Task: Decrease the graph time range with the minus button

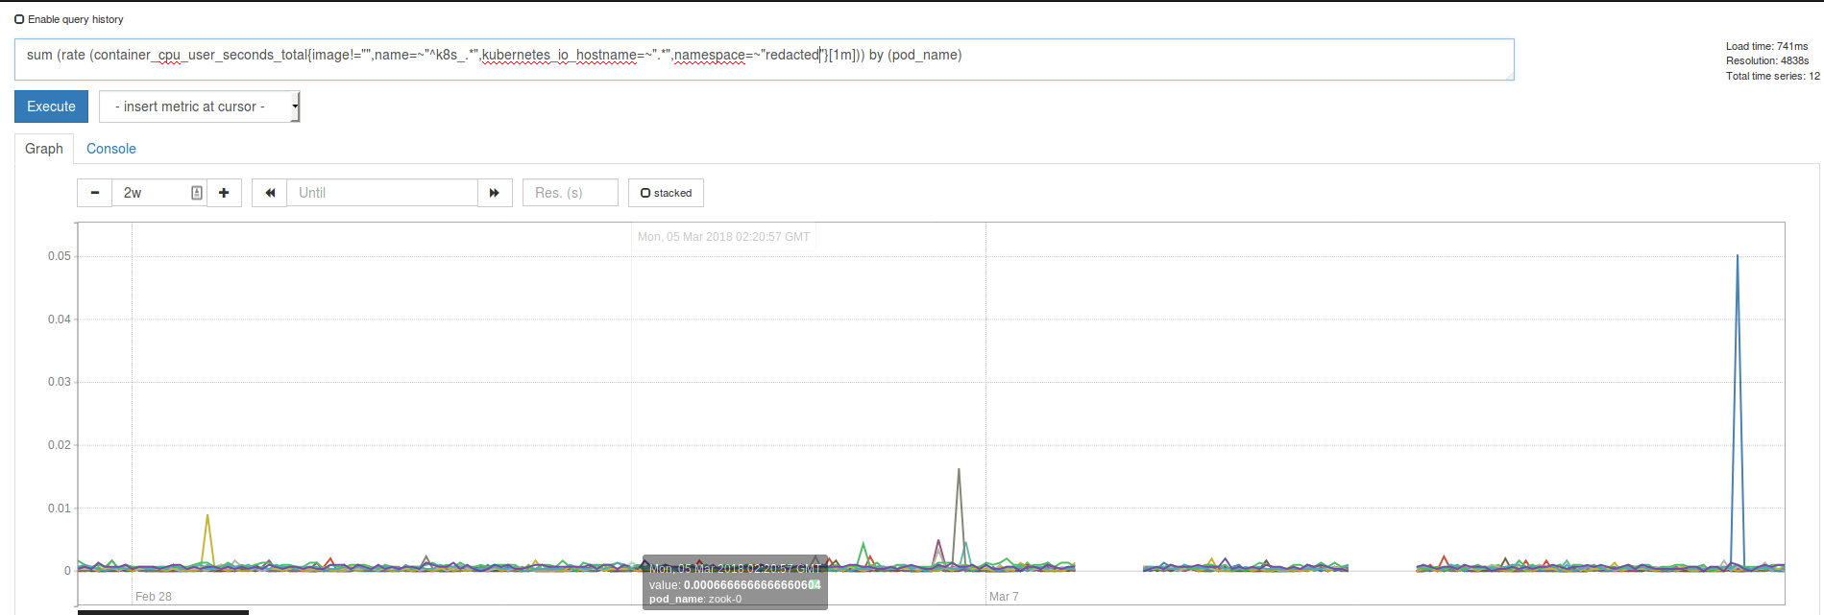Action: (x=94, y=193)
